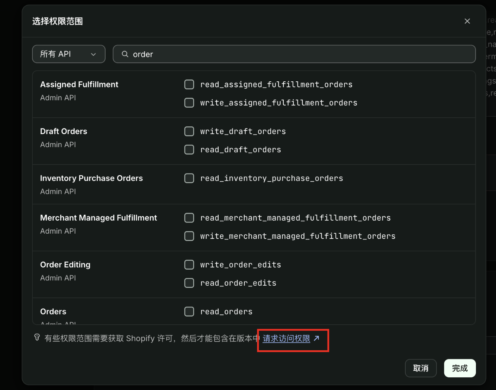Click Admin API under Draft Orders

58,144
